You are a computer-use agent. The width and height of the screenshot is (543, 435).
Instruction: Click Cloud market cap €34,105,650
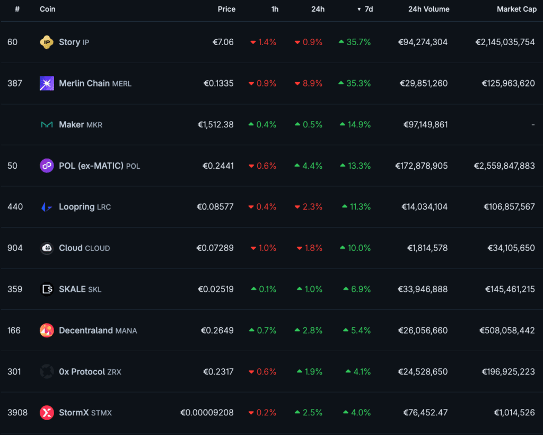pyautogui.click(x=511, y=248)
